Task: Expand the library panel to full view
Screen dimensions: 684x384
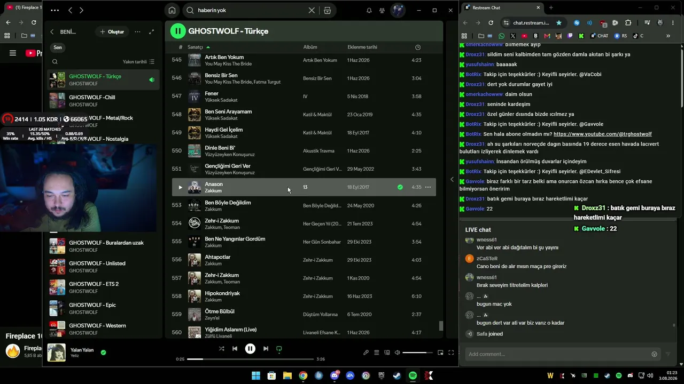Action: [151, 32]
